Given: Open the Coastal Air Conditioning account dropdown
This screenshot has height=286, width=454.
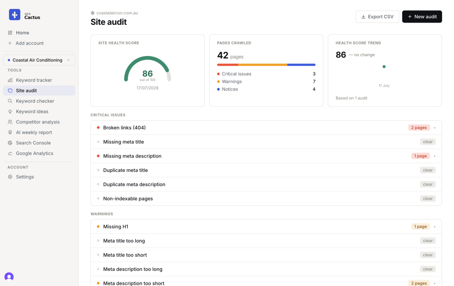Looking at the screenshot, I should click(39, 60).
